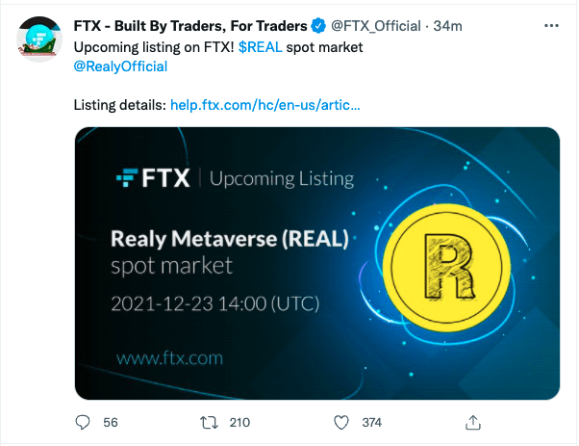Click the reply speech bubble icon
This screenshot has height=446, width=579.
[x=83, y=422]
